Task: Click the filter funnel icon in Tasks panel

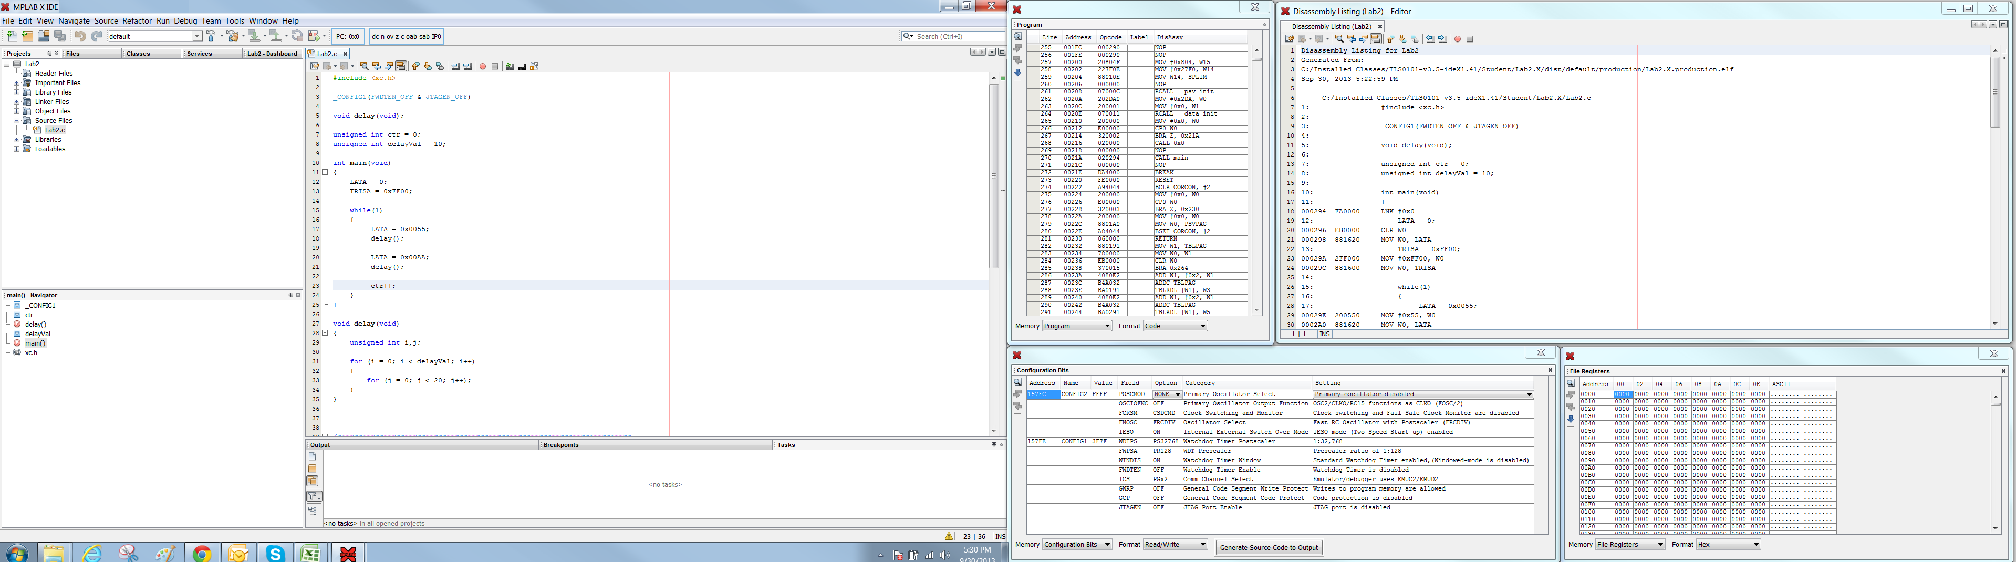Action: 313,496
